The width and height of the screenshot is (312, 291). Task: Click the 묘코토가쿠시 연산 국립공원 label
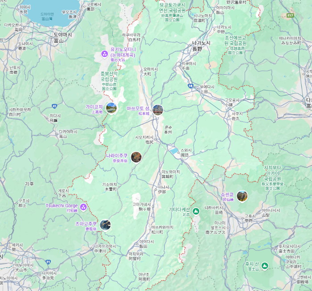pos(172,12)
